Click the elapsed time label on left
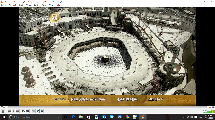The height and width of the screenshot is (120, 215). point(3,107)
